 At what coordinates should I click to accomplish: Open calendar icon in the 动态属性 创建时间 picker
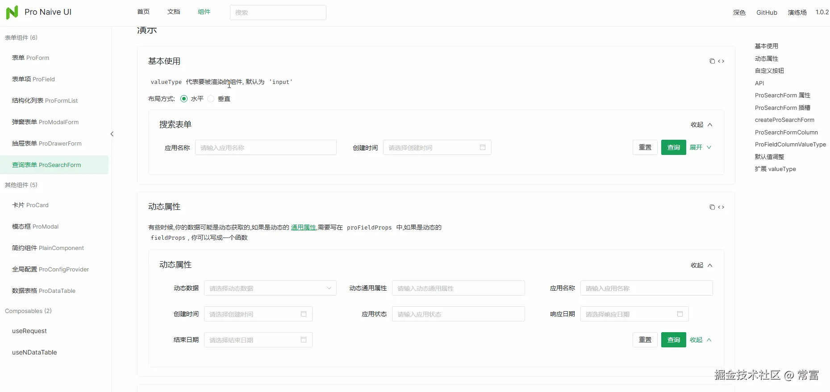tap(304, 314)
